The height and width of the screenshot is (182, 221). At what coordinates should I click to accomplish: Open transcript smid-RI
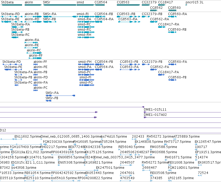83,14
